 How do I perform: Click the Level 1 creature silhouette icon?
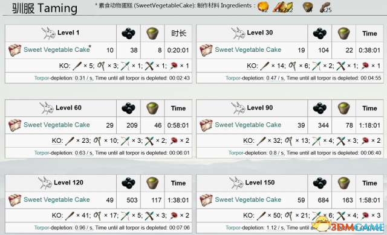tap(48, 33)
